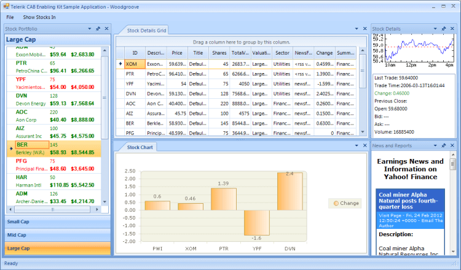461x270 pixels.
Task: Click the Valuati... column header
Action: (261, 53)
